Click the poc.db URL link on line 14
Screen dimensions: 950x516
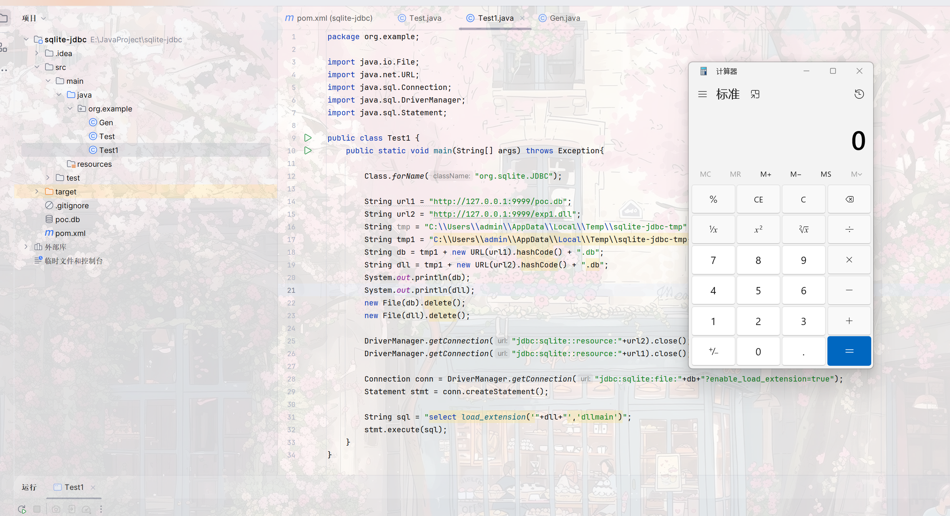click(498, 201)
